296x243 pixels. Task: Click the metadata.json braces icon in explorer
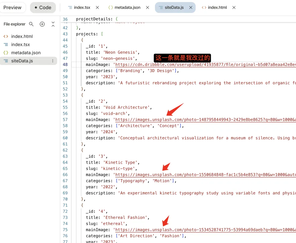6,53
